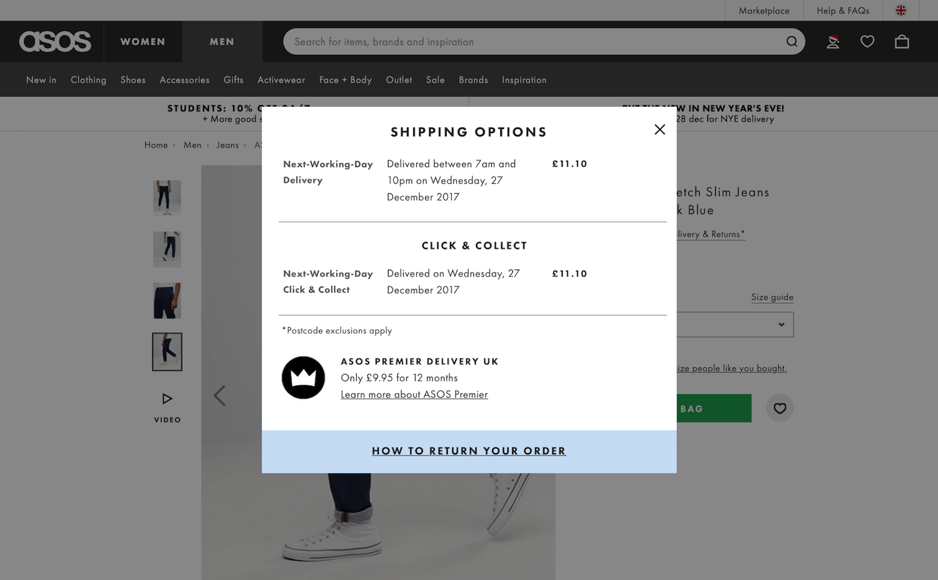Open Sale menu
Screen dimensions: 938x580
435,80
